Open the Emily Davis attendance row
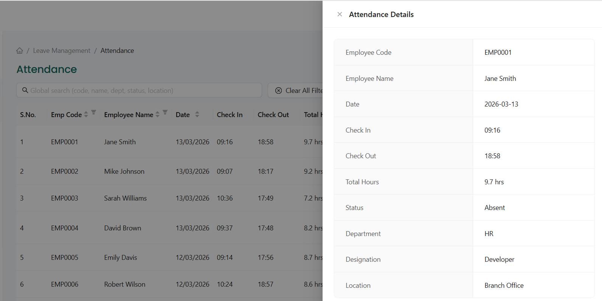Image resolution: width=602 pixels, height=301 pixels. 121,258
